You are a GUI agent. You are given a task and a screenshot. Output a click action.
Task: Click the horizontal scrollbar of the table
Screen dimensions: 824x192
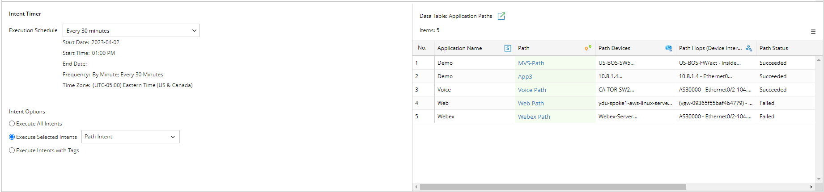(x=552, y=187)
